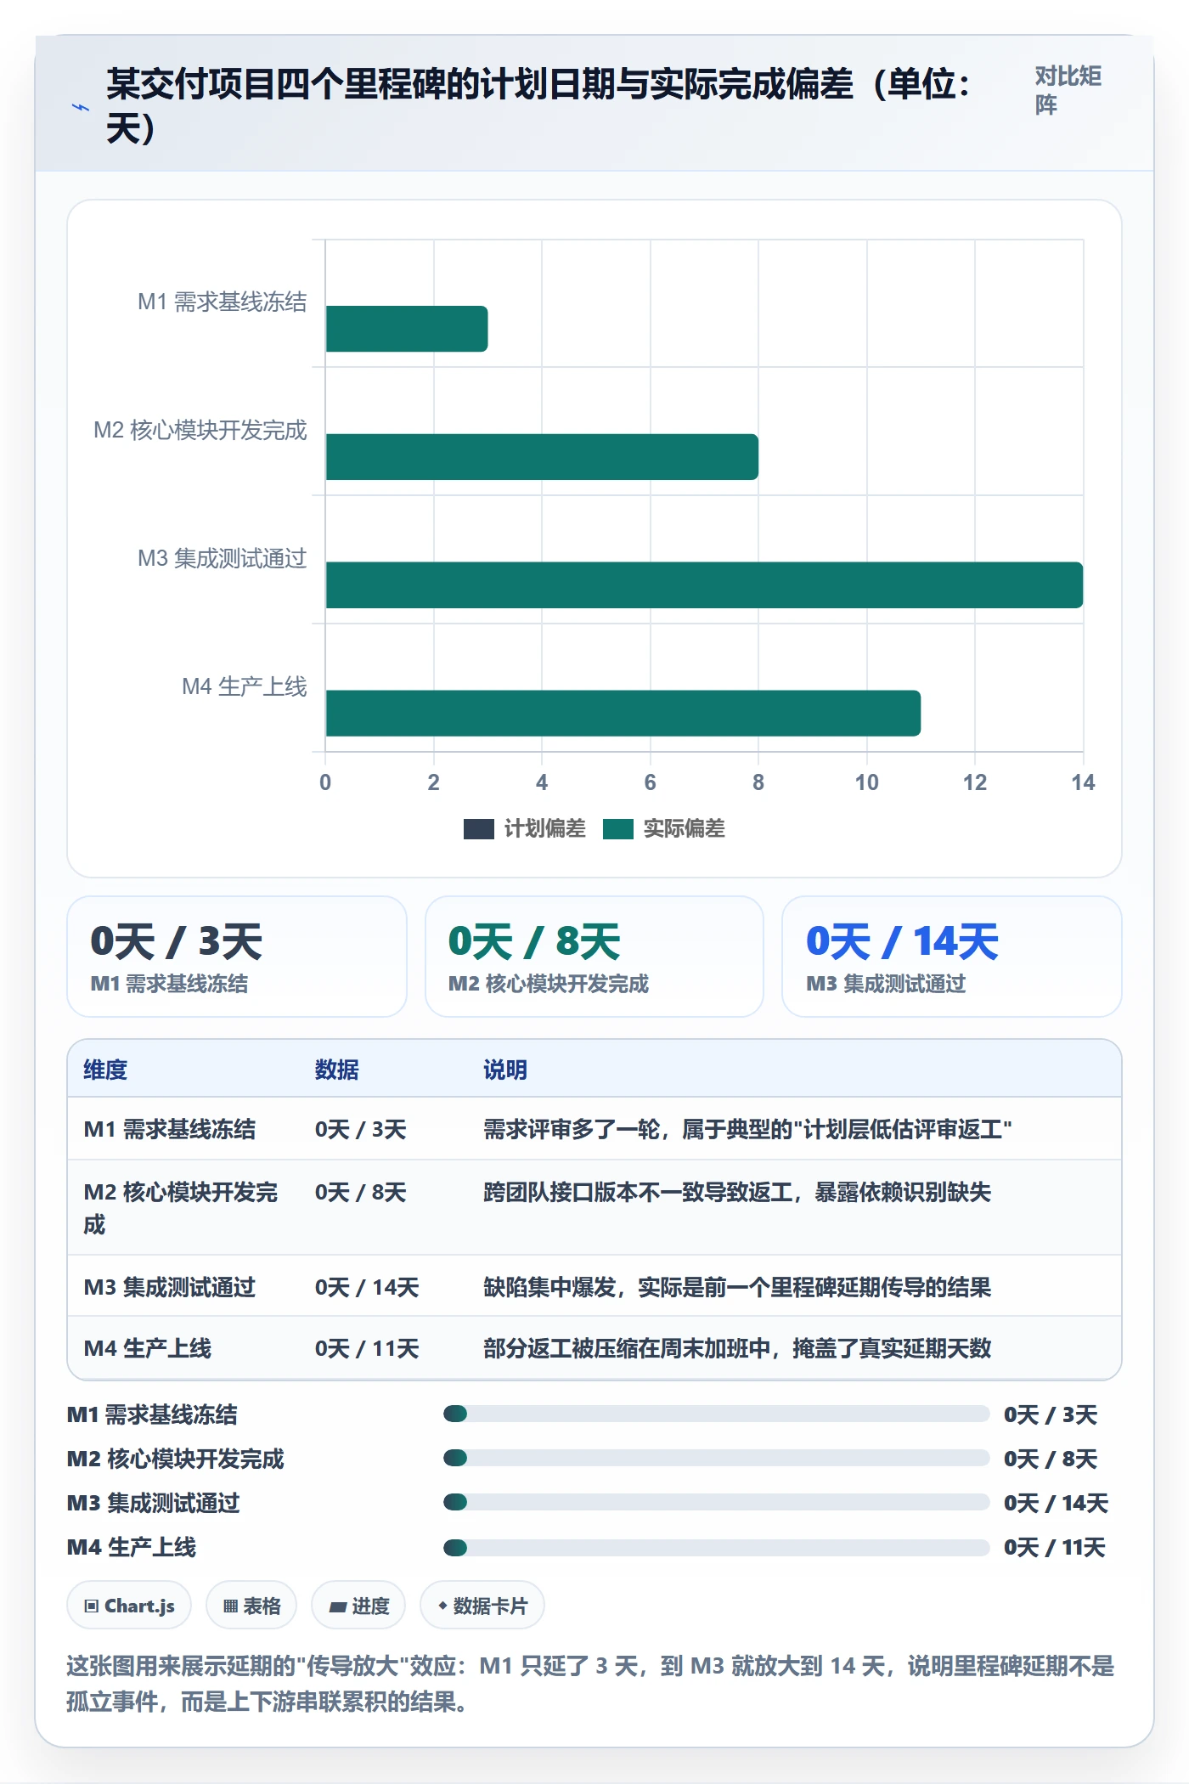Select the 进度 tag
The width and height of the screenshot is (1189, 1784).
coord(358,1606)
